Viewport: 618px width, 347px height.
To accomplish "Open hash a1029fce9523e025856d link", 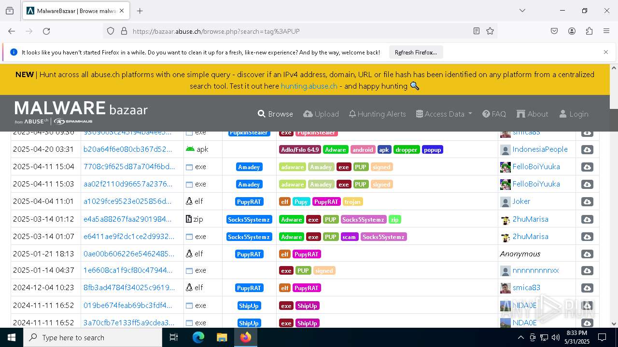I will [127, 201].
